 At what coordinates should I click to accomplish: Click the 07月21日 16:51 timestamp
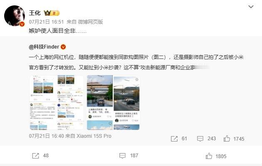pos(46,22)
